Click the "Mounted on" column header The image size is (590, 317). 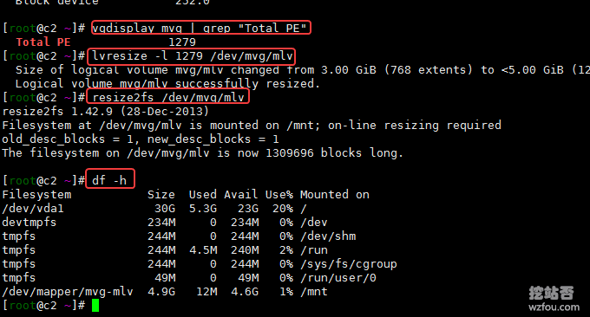click(x=335, y=195)
